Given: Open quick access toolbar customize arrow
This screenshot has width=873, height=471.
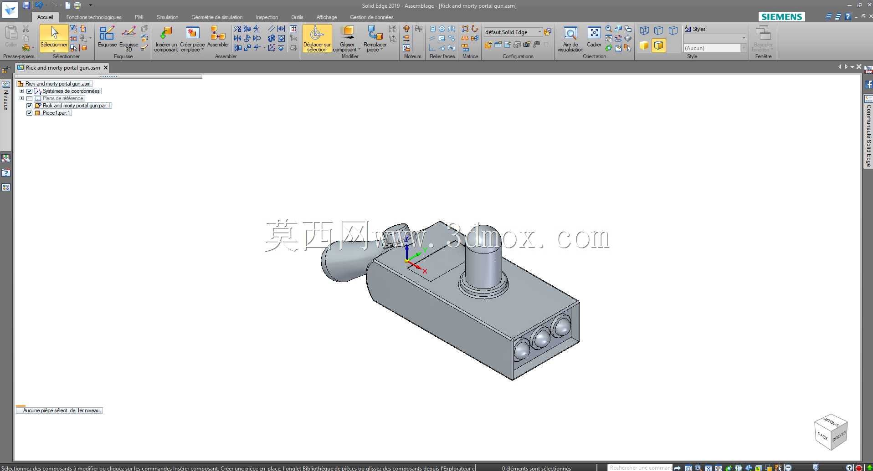Looking at the screenshot, I should click(91, 5).
